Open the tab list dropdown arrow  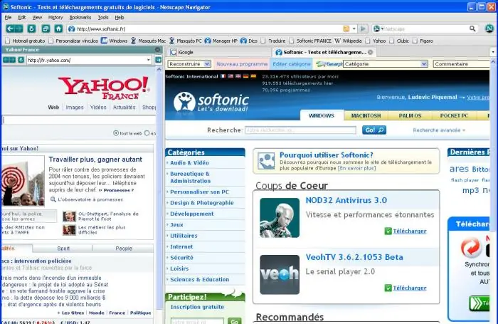493,52
